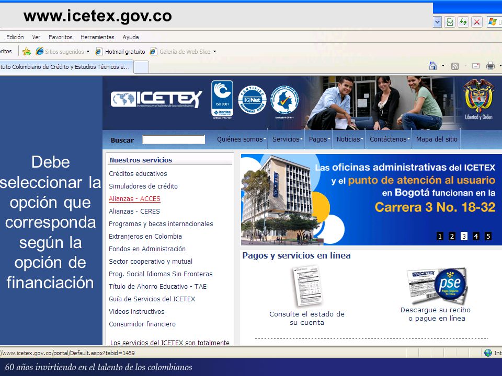Viewport: 502px width, 376px height.
Task: Click Título de Ahorro Educativo - TAE
Action: coord(157,287)
